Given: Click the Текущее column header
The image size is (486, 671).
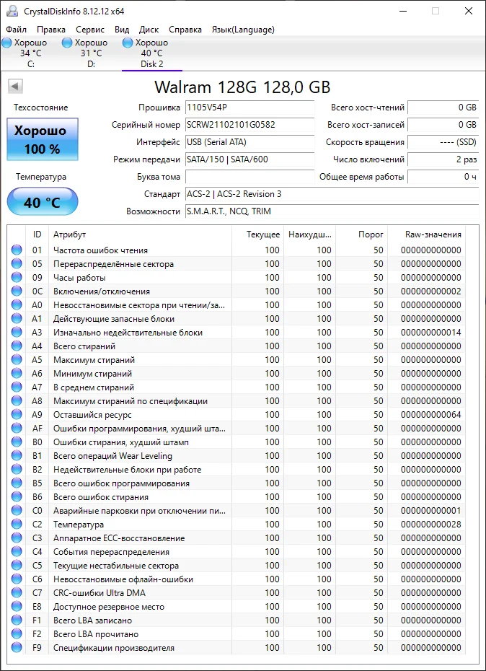Looking at the screenshot, I should (x=257, y=234).
